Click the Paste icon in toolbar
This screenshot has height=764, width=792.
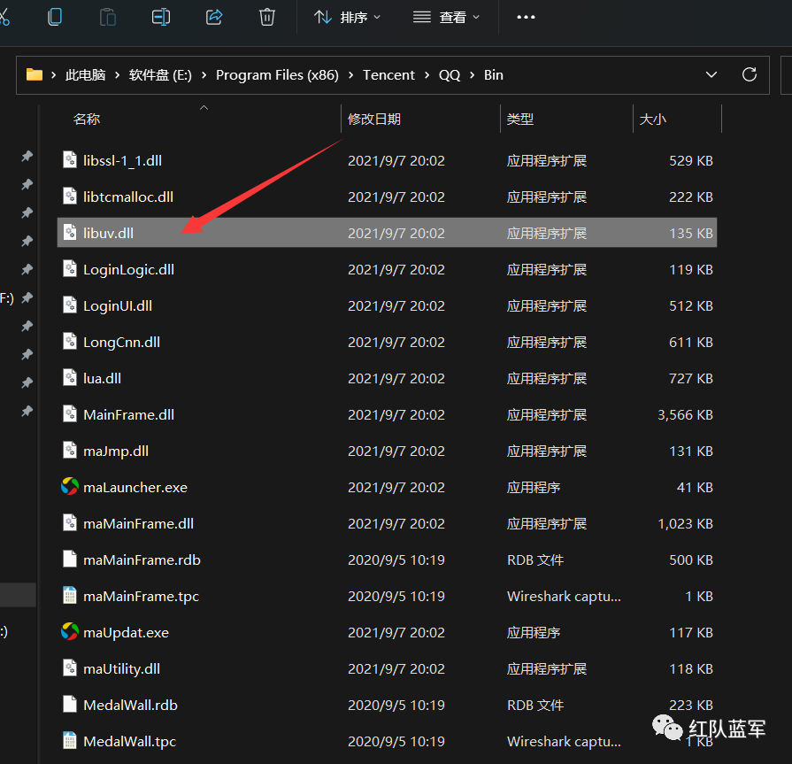[x=108, y=17]
